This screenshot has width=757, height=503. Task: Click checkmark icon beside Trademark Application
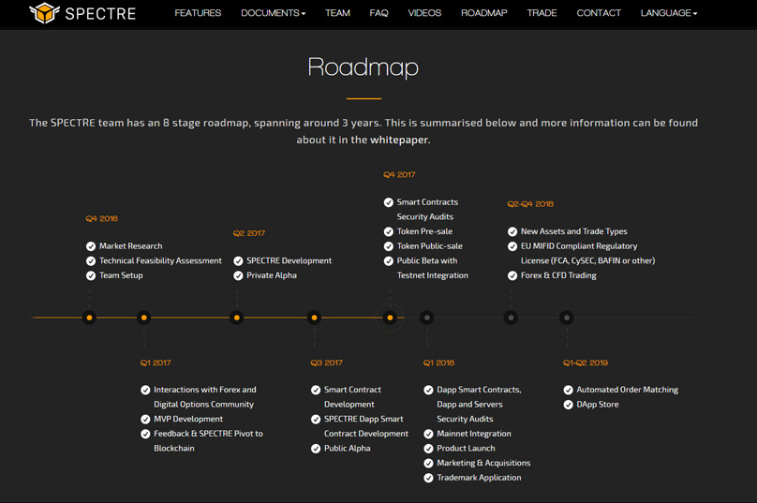point(428,478)
